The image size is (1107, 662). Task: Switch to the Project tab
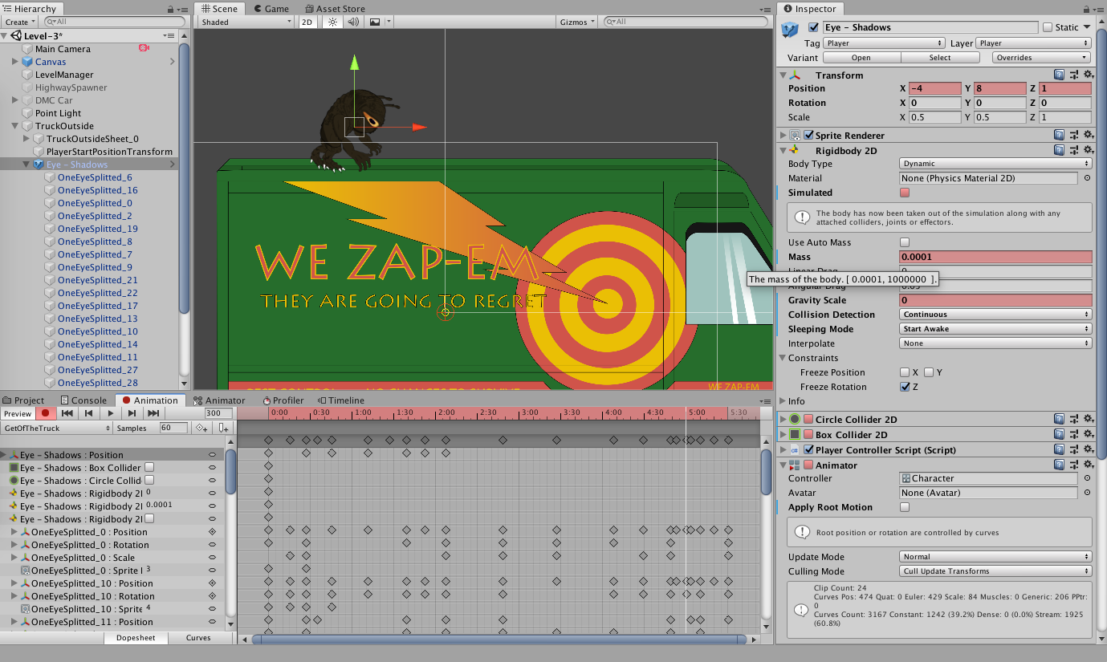pyautogui.click(x=24, y=400)
